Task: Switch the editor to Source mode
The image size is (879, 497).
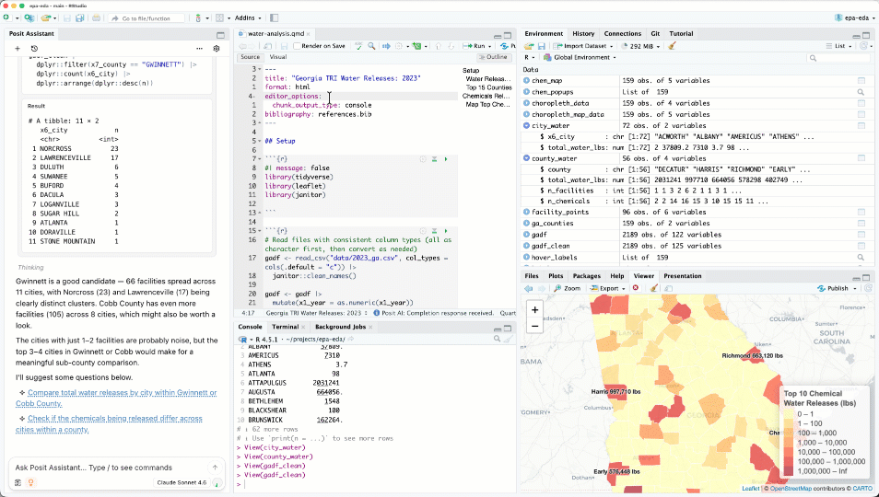Action: (250, 57)
